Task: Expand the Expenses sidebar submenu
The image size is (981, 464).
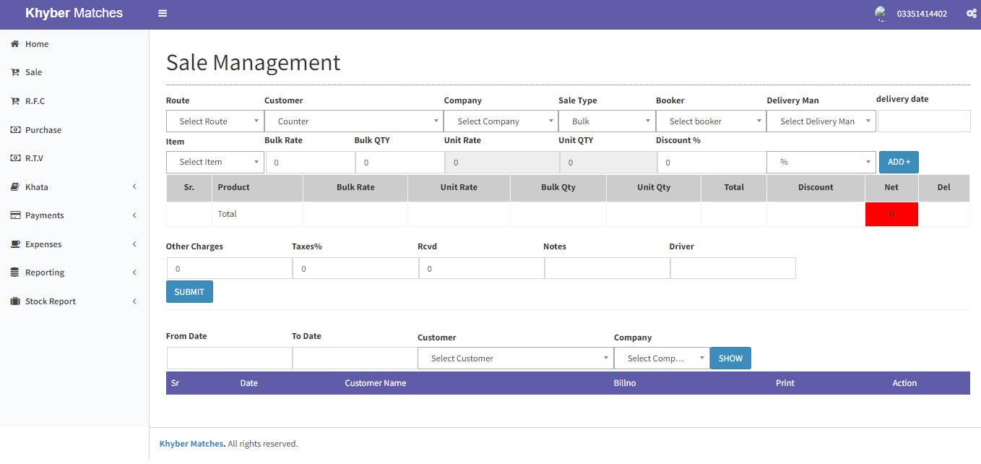Action: click(134, 244)
